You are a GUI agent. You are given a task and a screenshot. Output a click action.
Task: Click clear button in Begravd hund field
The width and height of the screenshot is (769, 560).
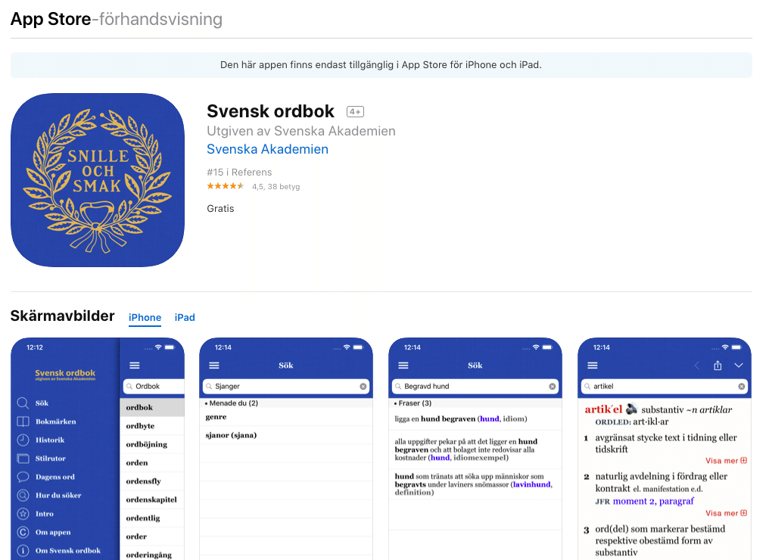point(553,387)
